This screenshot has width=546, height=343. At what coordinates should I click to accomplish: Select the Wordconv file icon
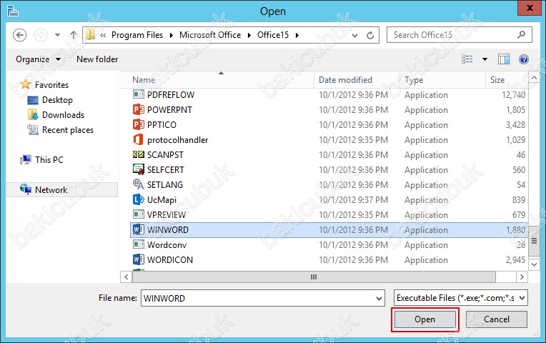click(138, 244)
